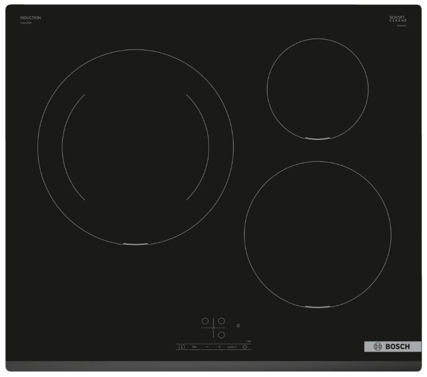This screenshot has width=427, height=377.
Task: Tap the small residual heat indicator symbol
Action: pos(239,325)
